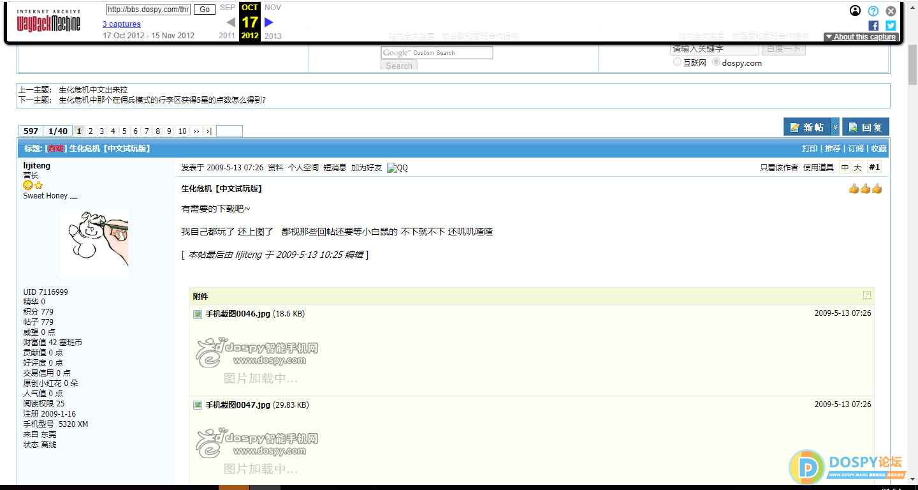Image resolution: width=918 pixels, height=490 pixels.
Task: Close the Wayback toolbar with X icon
Action: click(x=891, y=11)
